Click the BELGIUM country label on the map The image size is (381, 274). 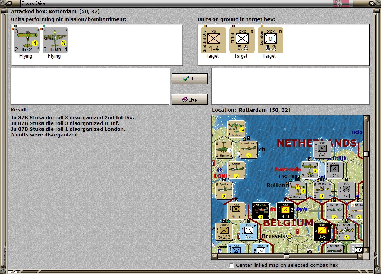(x=288, y=223)
